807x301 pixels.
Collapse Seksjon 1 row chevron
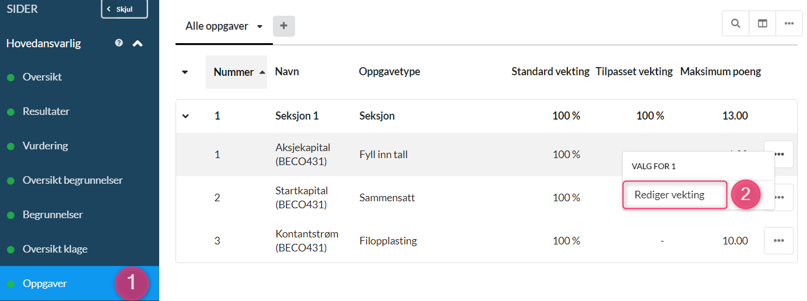[x=185, y=116]
